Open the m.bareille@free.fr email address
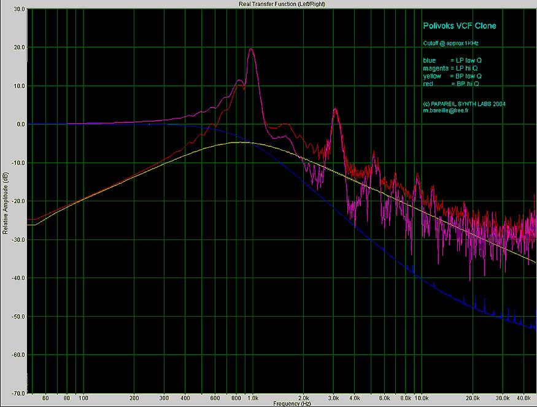The width and height of the screenshot is (537, 407). point(446,110)
